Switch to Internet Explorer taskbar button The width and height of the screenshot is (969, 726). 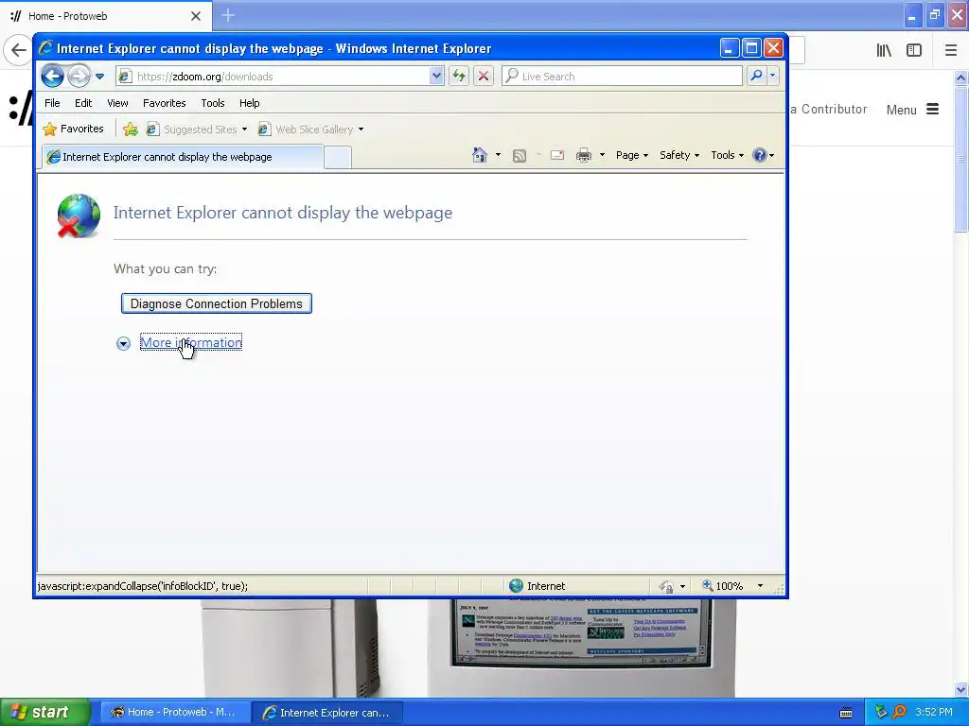[327, 713]
